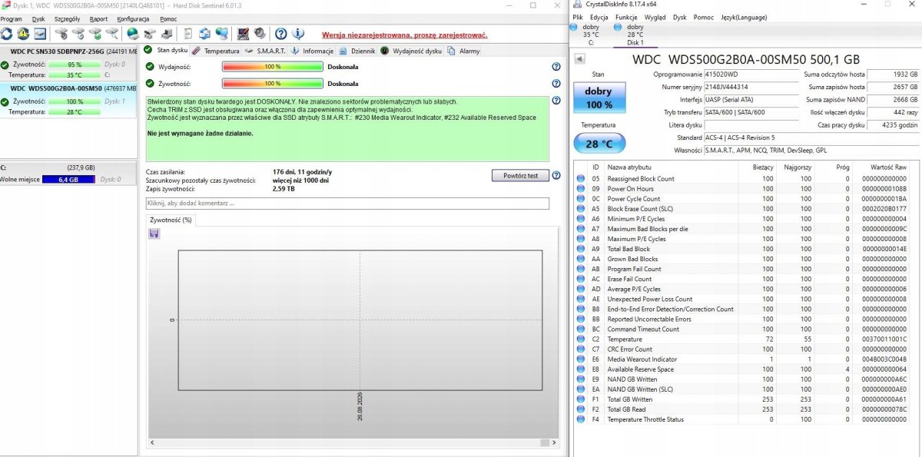
Task: Click the yellow warning icon in Hard Disk Sentinel toolbar
Action: pyautogui.click(x=23, y=34)
